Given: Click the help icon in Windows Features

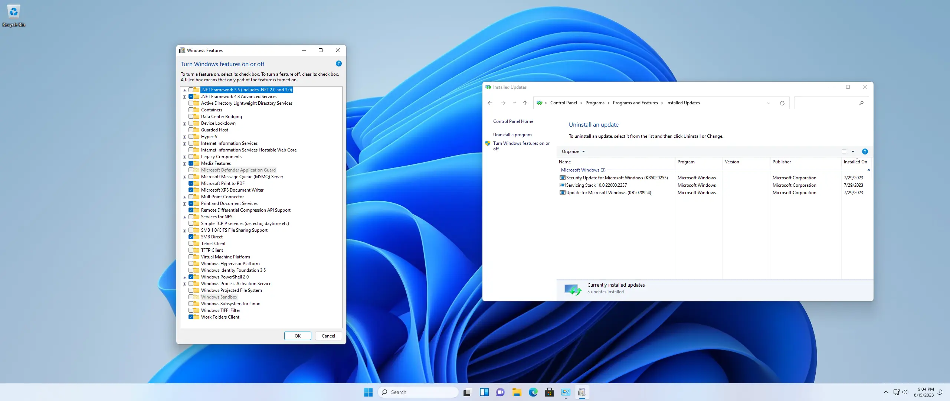Looking at the screenshot, I should point(338,64).
